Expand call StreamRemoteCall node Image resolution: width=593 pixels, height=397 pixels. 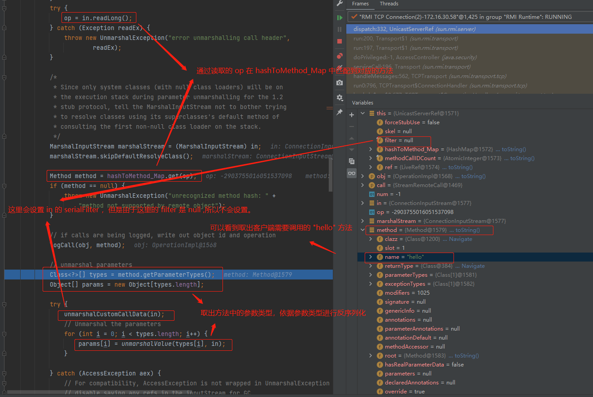click(x=363, y=185)
